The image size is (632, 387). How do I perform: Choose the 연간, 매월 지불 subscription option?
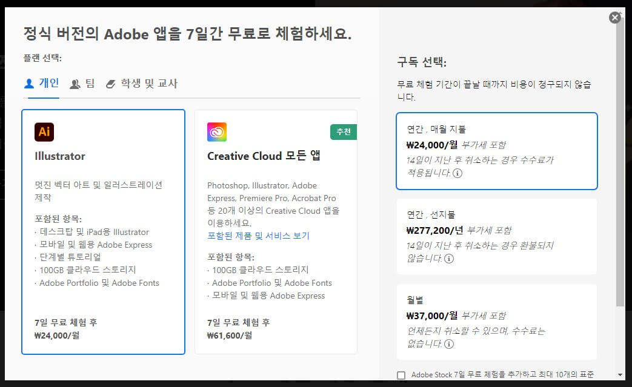point(497,151)
